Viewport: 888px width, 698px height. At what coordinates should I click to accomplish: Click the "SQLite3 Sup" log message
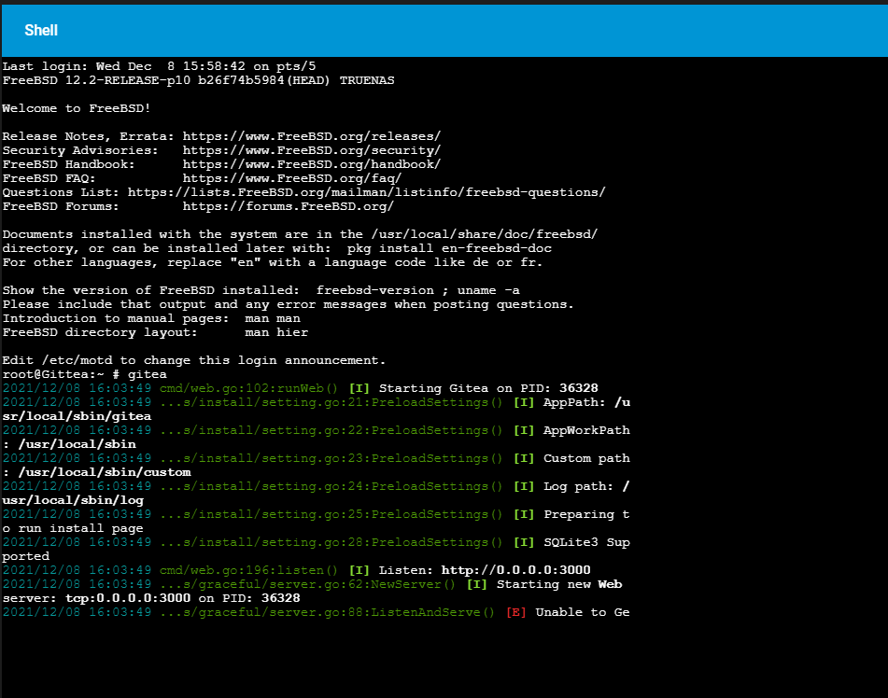pos(586,542)
